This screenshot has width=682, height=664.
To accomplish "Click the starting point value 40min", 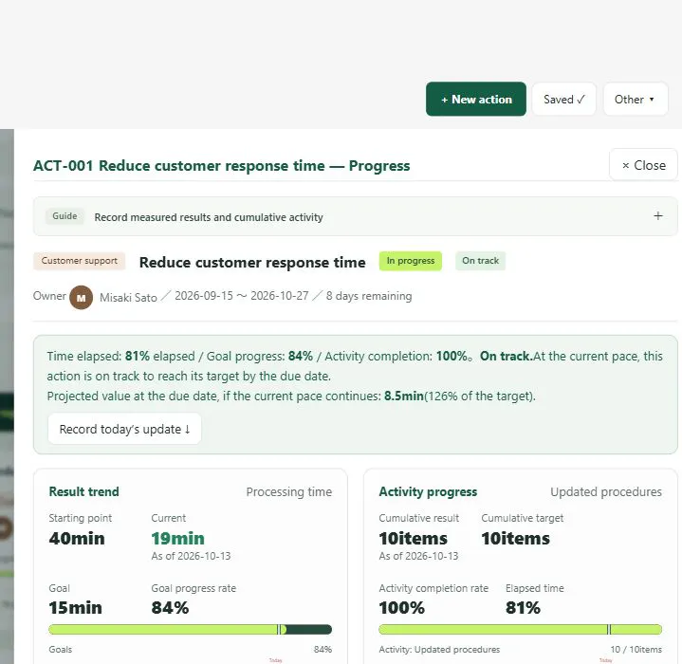I will click(77, 539).
